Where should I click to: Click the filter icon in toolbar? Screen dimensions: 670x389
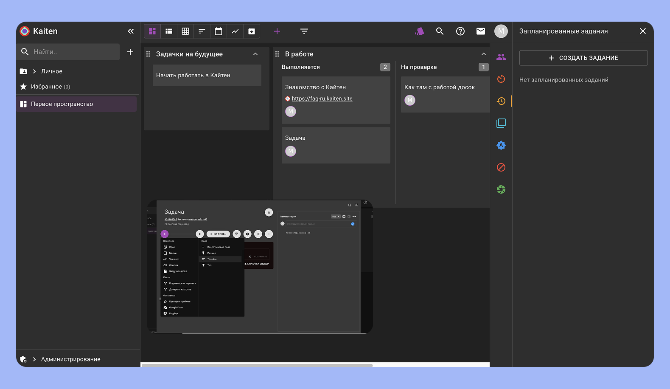pyautogui.click(x=304, y=31)
